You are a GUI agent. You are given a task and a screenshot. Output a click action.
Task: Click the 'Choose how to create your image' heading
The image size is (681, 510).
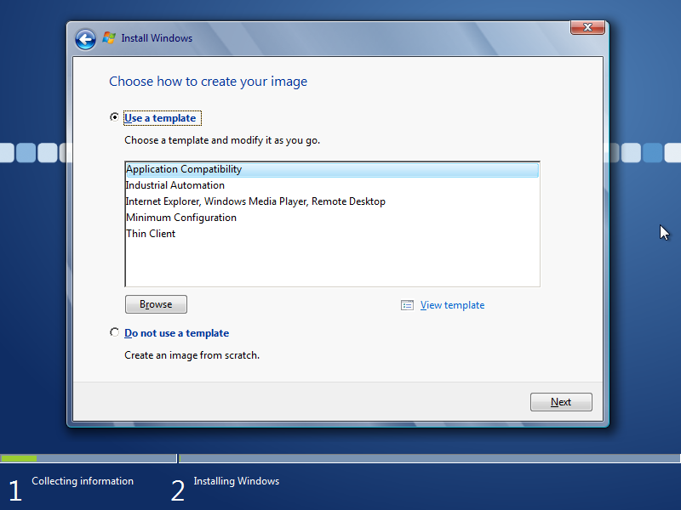pos(208,82)
